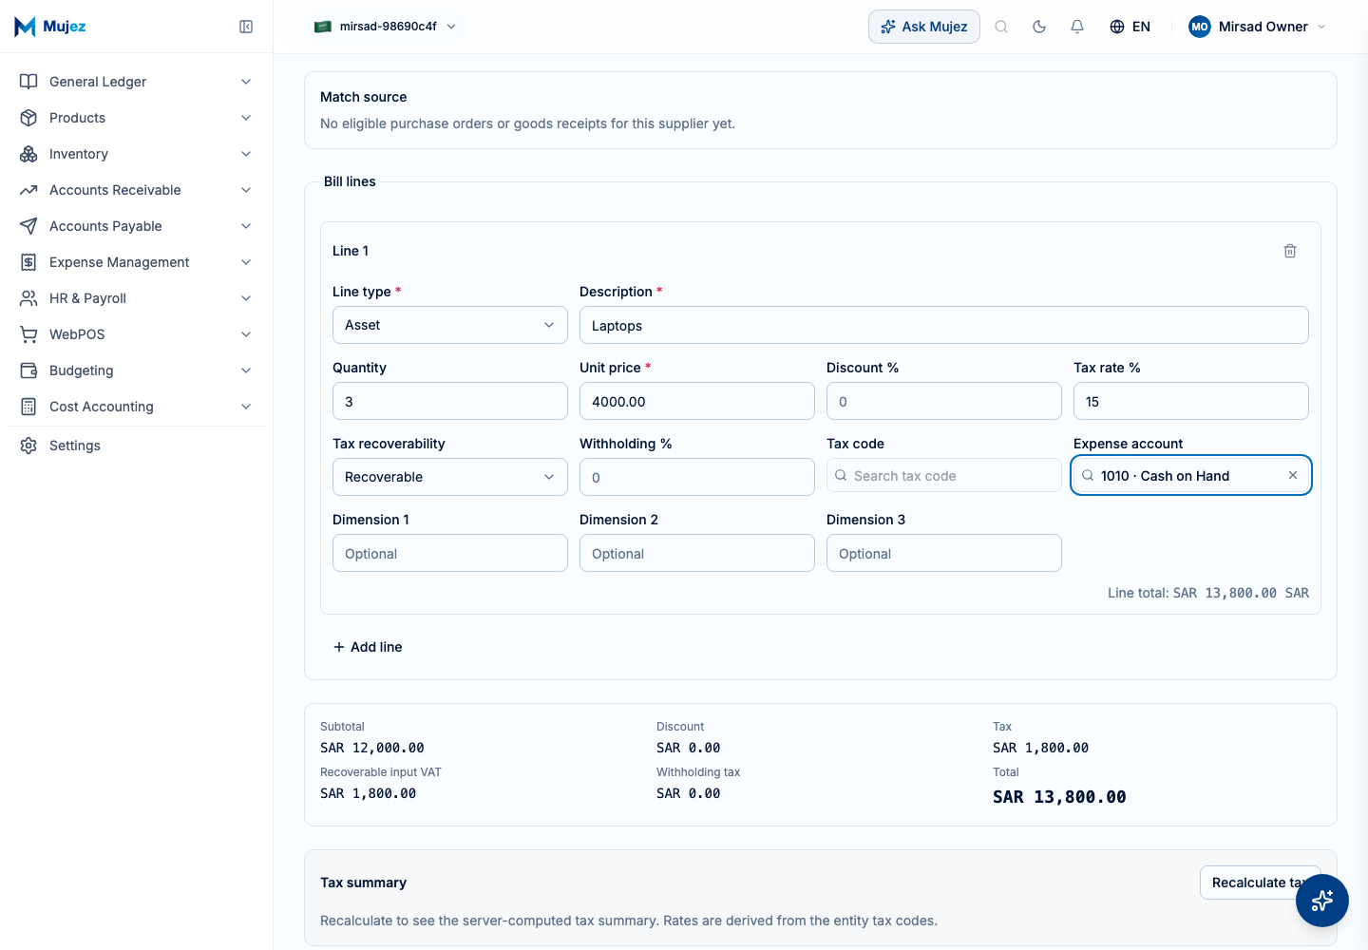Viewport: 1368px width, 950px height.
Task: Click the Settings gear icon
Action: pyautogui.click(x=28, y=446)
